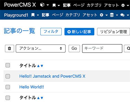Screen dimensions: 130x105
Task: Expand the cube icon dropdown arrow
Action: [x=48, y=5]
